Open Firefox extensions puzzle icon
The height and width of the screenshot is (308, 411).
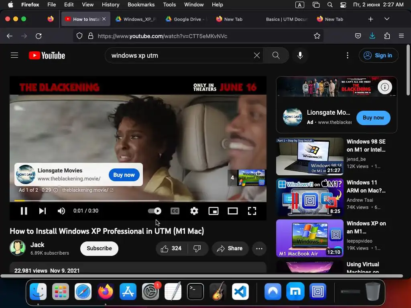coord(387,36)
